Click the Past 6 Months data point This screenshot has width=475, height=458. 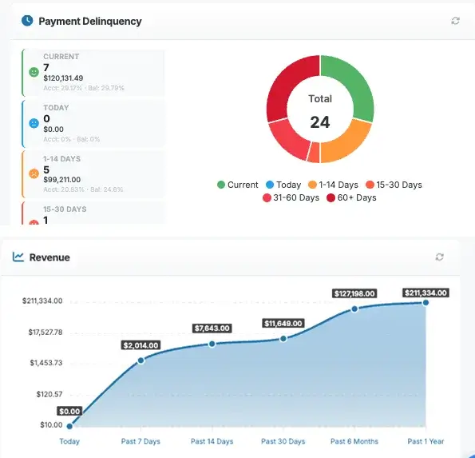[x=354, y=309]
